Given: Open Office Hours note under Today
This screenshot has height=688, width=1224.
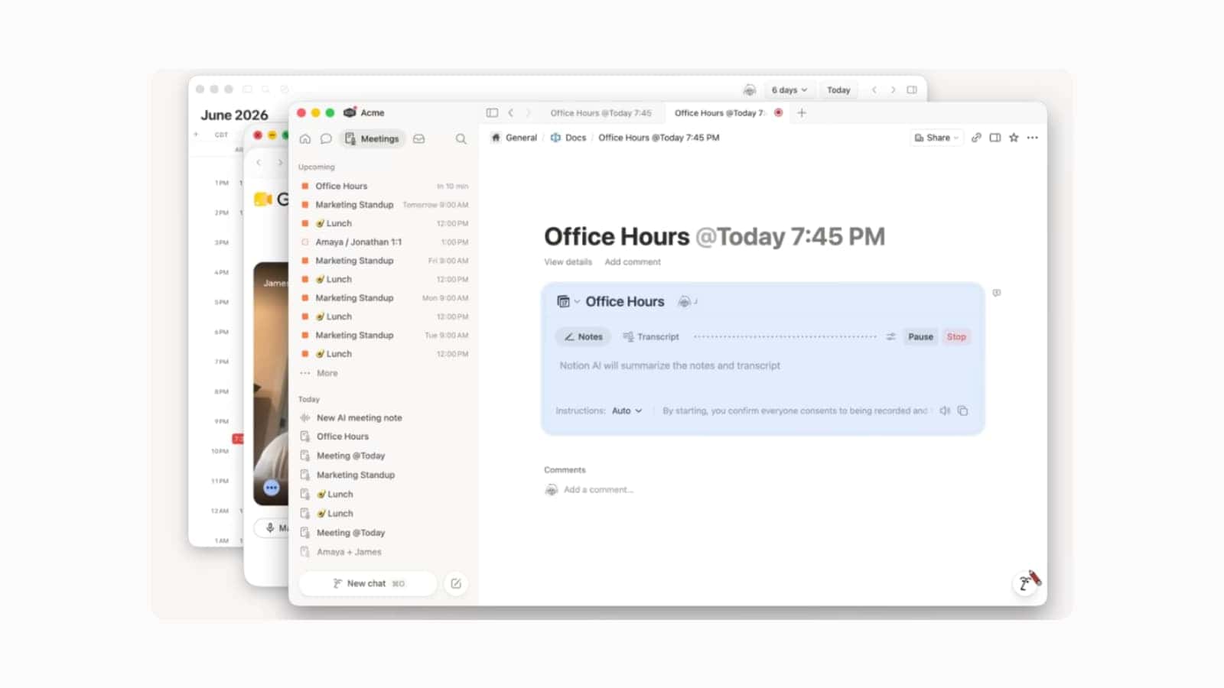Looking at the screenshot, I should (x=384, y=436).
